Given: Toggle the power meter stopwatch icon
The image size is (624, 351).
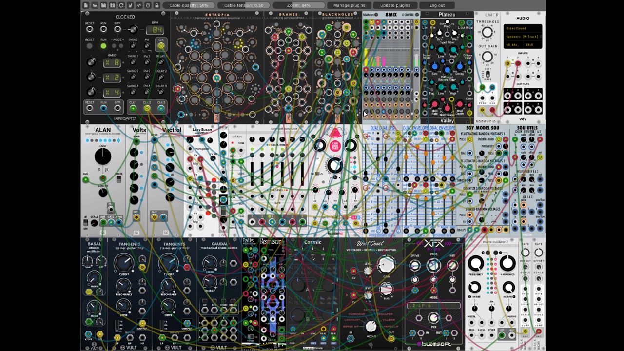Looking at the screenshot, I should coord(147,5).
